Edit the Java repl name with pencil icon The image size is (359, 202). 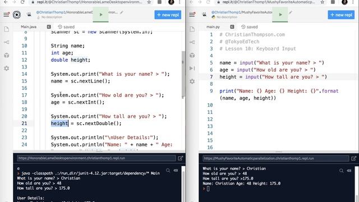click(122, 12)
